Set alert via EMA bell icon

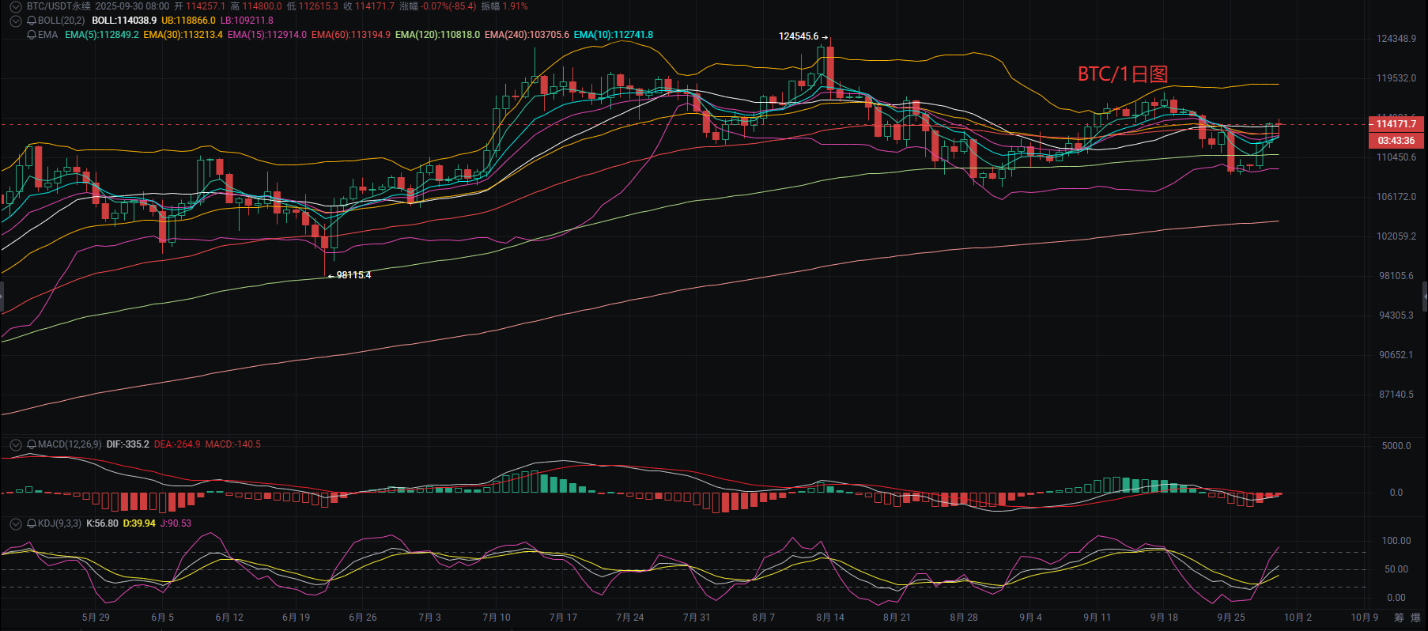32,35
